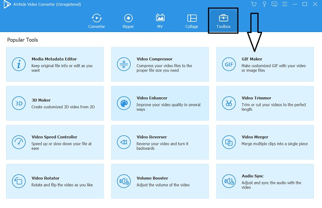Viewport: 322px width, 208px height.
Task: Click the Audio Sync icon
Action: click(x=229, y=181)
